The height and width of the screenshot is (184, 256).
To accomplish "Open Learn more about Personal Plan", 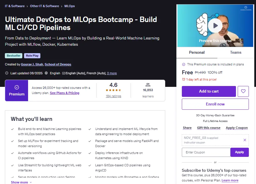I will pos(230,180).
